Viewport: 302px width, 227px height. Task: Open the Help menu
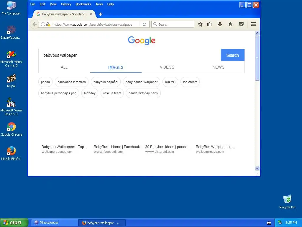[110, 4]
